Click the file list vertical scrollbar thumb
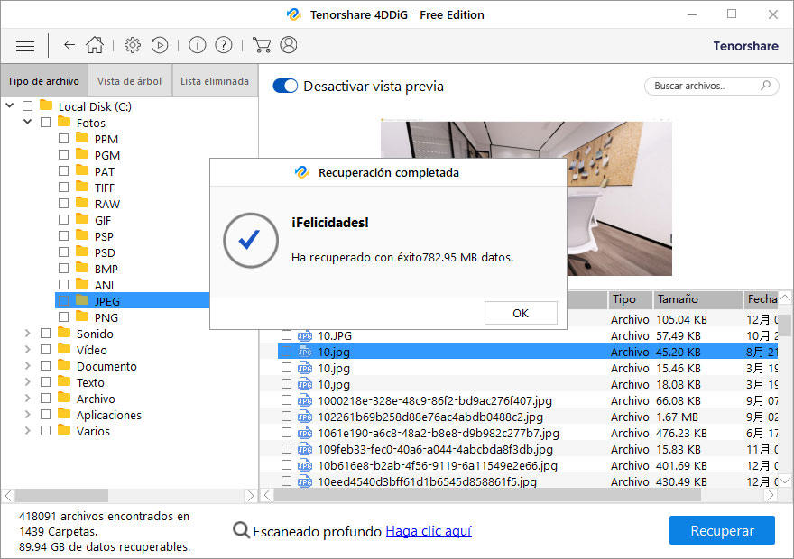 pyautogui.click(x=784, y=325)
